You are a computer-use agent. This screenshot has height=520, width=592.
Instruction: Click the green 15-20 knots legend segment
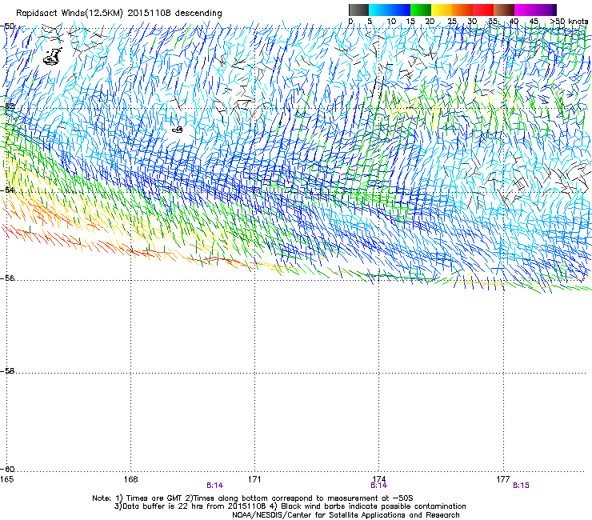click(x=421, y=10)
